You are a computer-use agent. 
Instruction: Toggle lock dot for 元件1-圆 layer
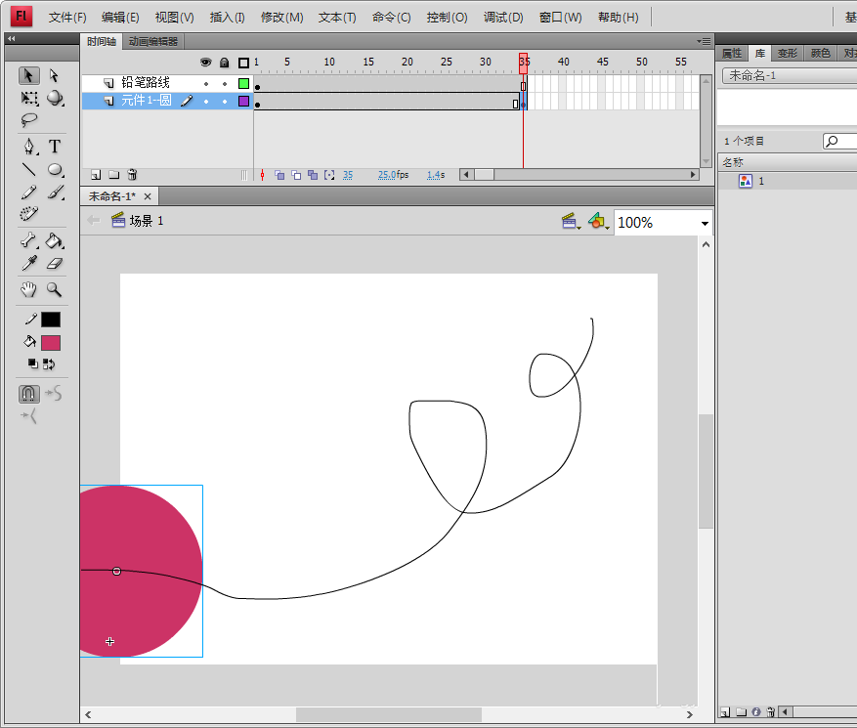[224, 101]
